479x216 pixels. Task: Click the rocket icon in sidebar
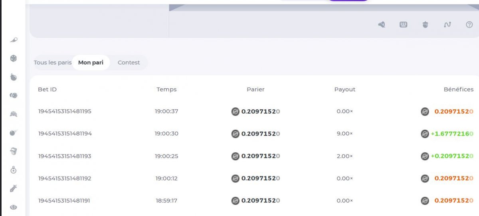pyautogui.click(x=14, y=40)
